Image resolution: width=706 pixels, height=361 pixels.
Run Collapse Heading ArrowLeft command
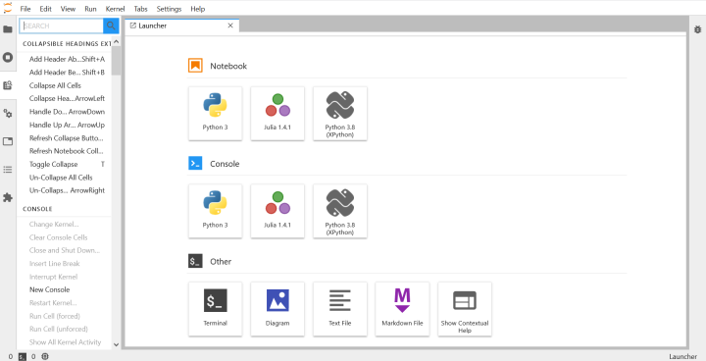67,98
